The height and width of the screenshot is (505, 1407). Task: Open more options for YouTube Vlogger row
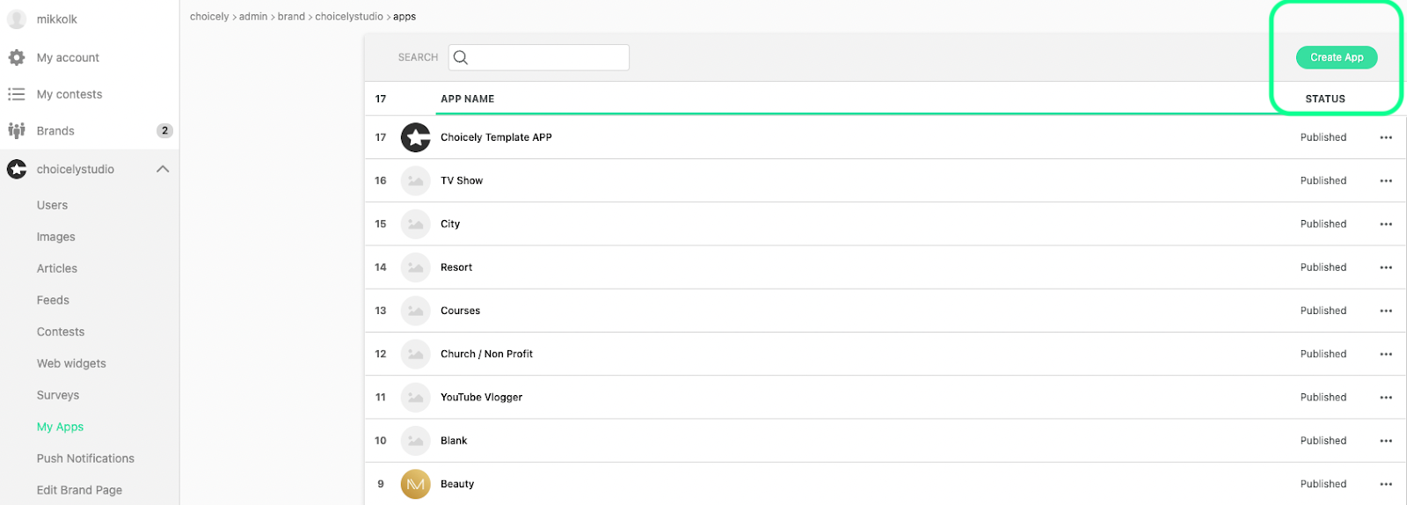point(1386,397)
